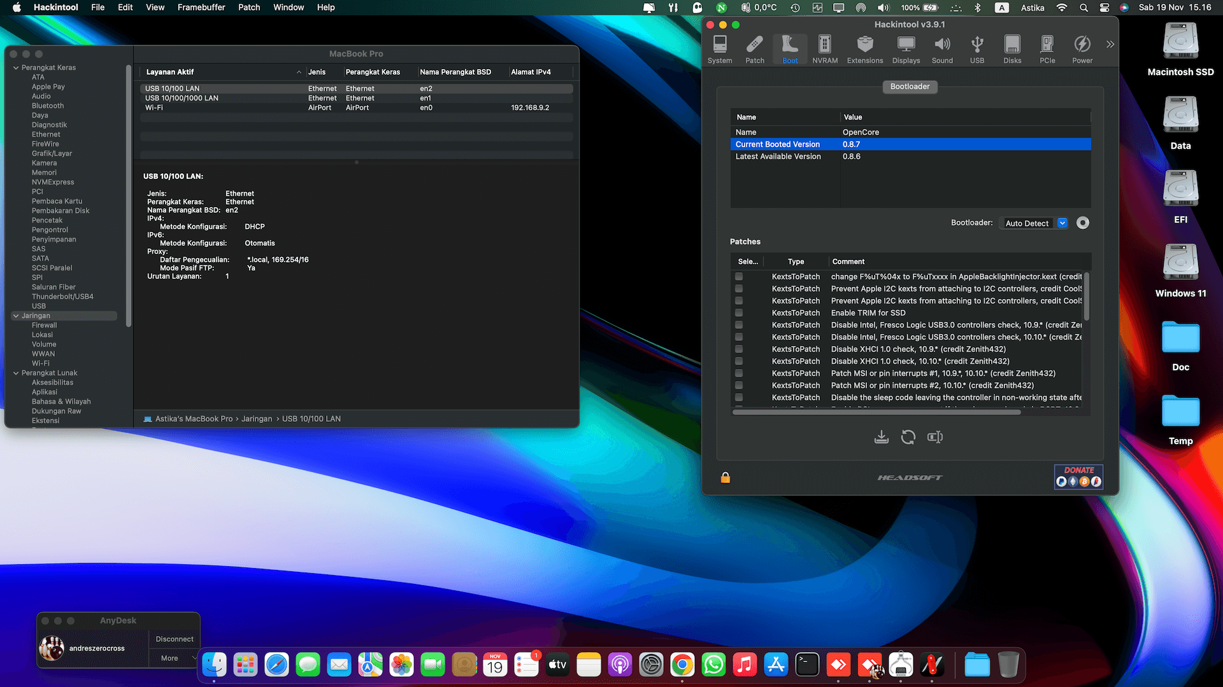
Task: Check Disable XHCI 1.0 check 10.10 checkbox
Action: 739,361
